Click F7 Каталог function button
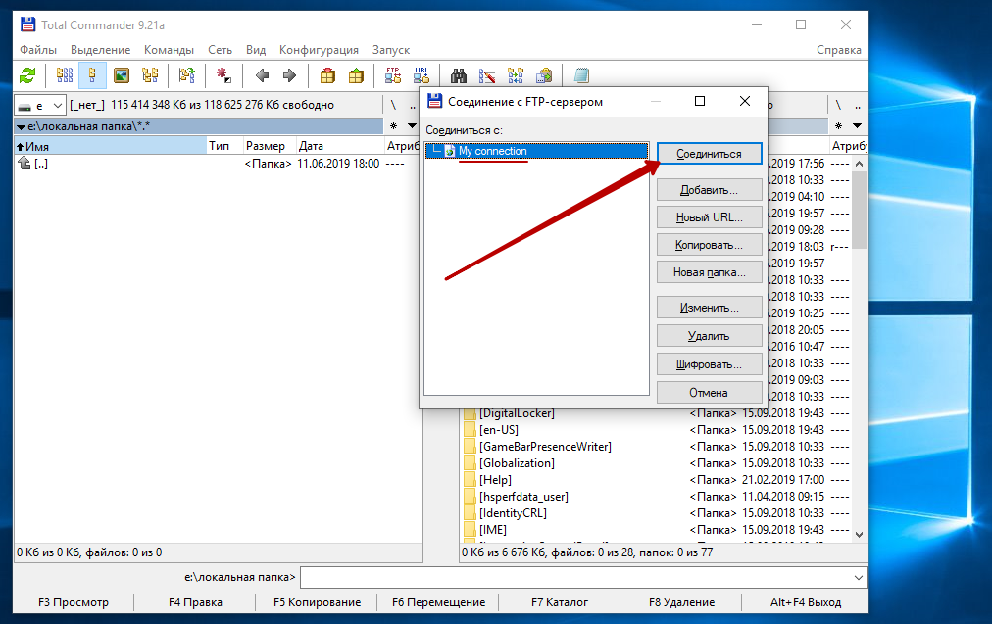 (x=560, y=602)
